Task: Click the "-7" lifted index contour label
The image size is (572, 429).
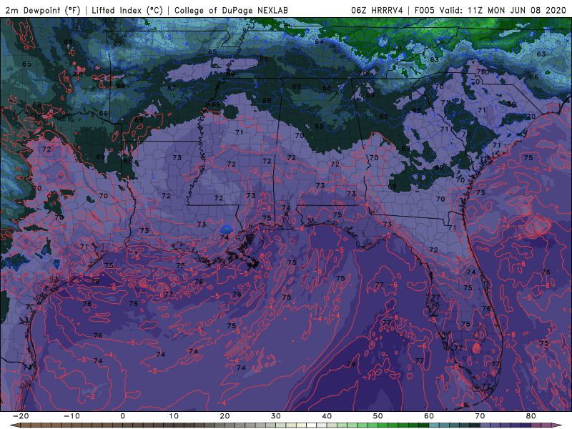Action: 368,377
